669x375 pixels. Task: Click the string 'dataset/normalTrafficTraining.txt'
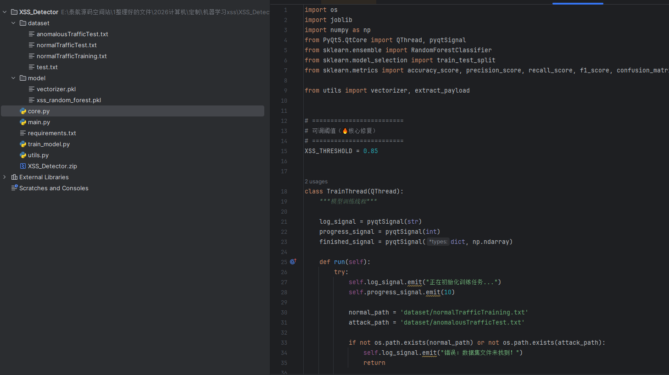[464, 312]
